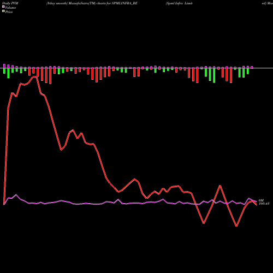Image resolution: width=273 pixels, height=273 pixels.
Task: Click the Daily PVM title text
Action: pyautogui.click(x=10, y=3)
